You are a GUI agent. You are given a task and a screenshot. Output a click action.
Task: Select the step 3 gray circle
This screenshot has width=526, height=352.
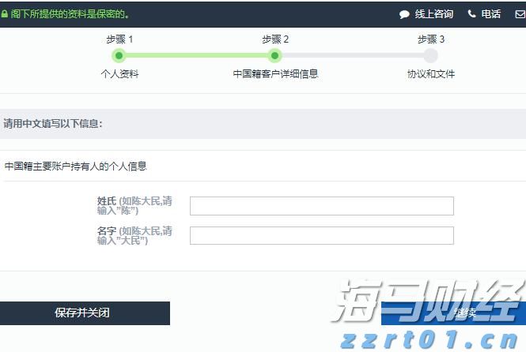coord(430,55)
